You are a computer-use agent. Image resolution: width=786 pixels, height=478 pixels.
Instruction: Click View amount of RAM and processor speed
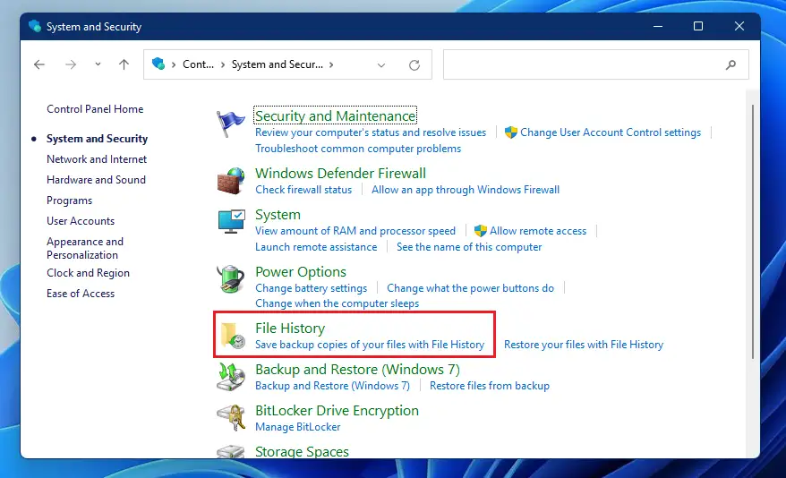pyautogui.click(x=355, y=230)
